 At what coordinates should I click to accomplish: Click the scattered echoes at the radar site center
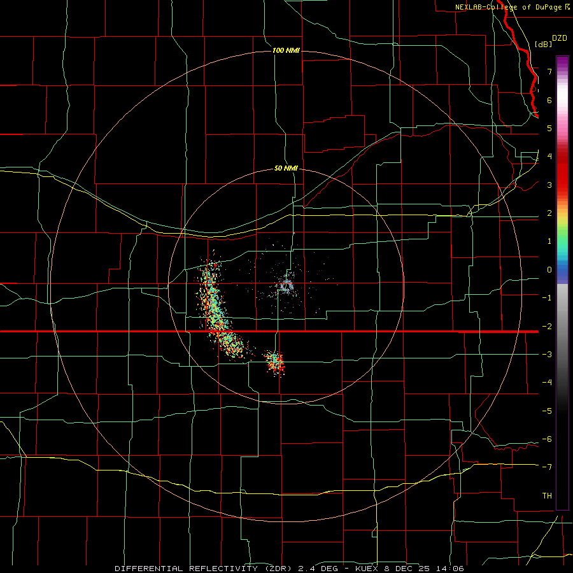(x=286, y=285)
